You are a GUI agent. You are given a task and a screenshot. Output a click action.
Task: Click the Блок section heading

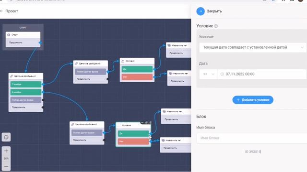tap(201, 117)
